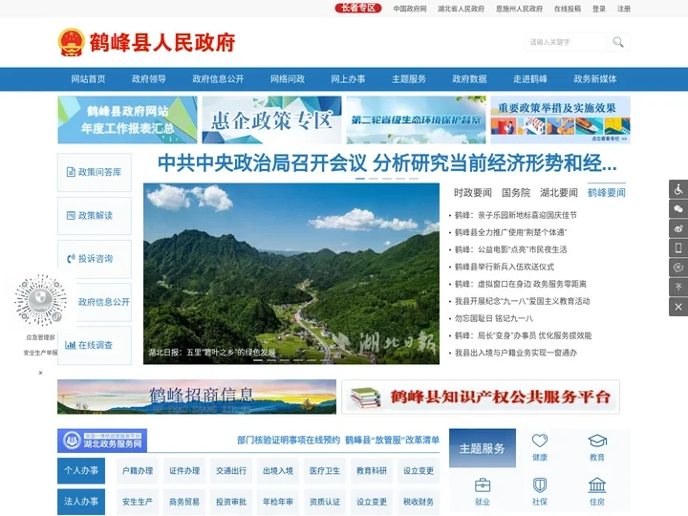The height and width of the screenshot is (516, 688).
Task: Open 政务新媒体 navigation item
Action: pyautogui.click(x=595, y=79)
